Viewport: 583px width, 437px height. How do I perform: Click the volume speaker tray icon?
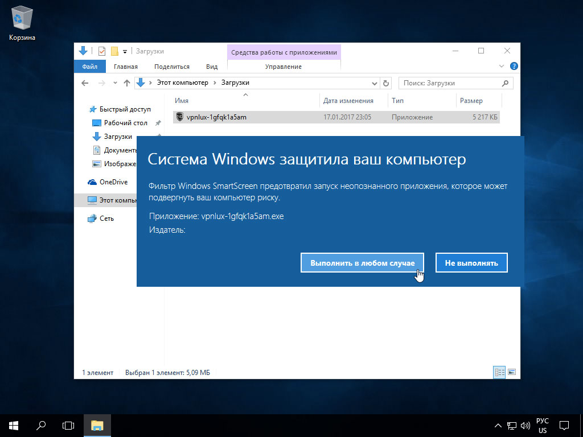click(525, 426)
